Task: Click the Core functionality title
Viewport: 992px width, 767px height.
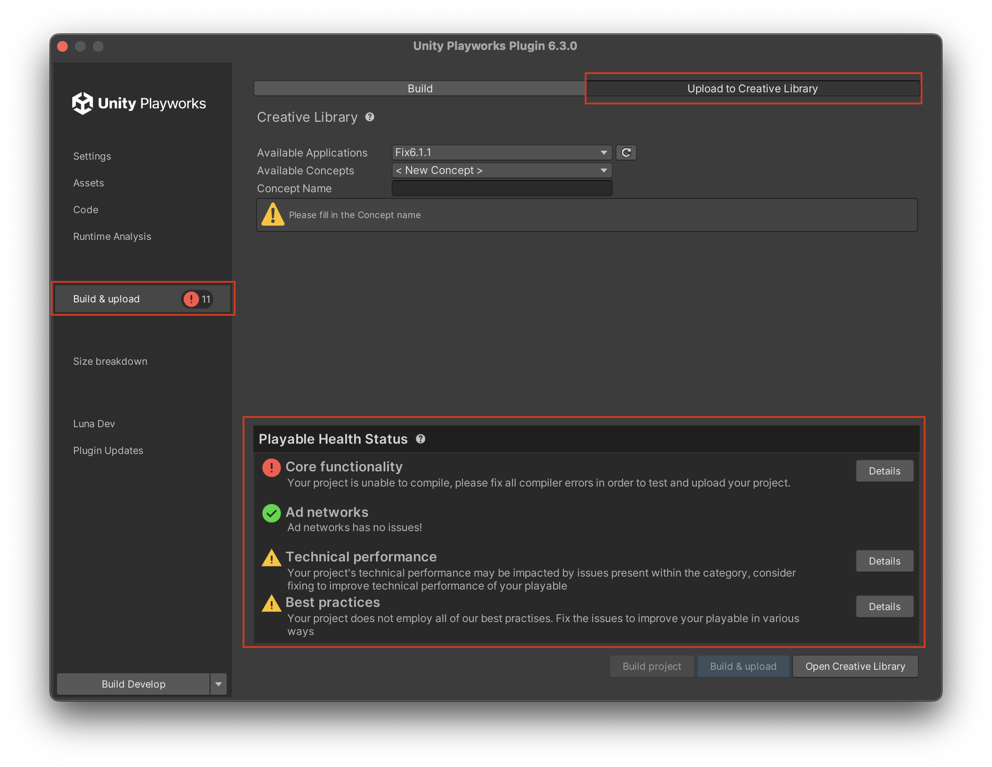Action: 344,467
